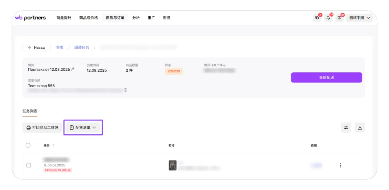Sort tasks by clicking the 任务 column arrow

(x=53, y=146)
